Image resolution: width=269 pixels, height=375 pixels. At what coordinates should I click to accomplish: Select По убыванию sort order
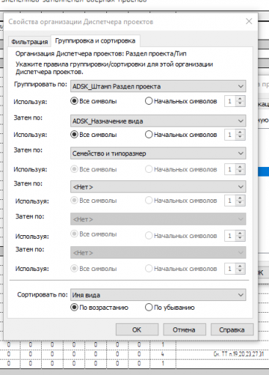click(170, 308)
